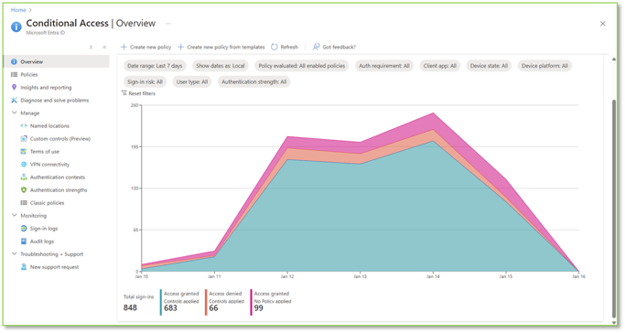Collapse the Monitoring section chevron
This screenshot has width=625, height=333.
[14, 216]
